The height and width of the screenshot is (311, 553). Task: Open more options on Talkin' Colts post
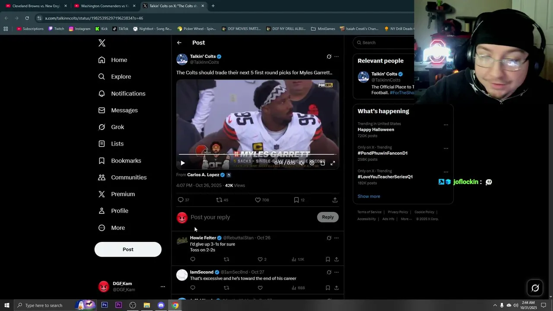(x=337, y=57)
